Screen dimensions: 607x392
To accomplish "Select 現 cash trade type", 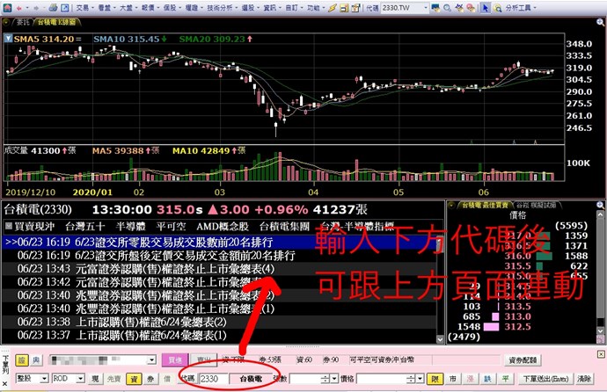I will point(95,379).
